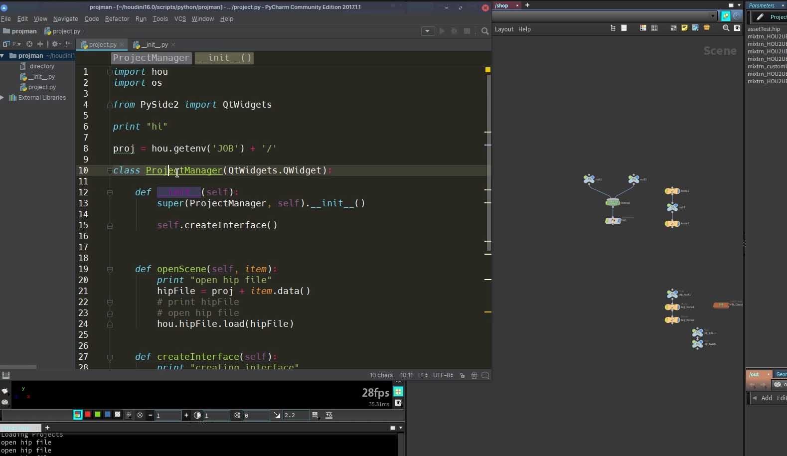Open the Refactor menu
This screenshot has height=456, width=787.
click(x=117, y=19)
